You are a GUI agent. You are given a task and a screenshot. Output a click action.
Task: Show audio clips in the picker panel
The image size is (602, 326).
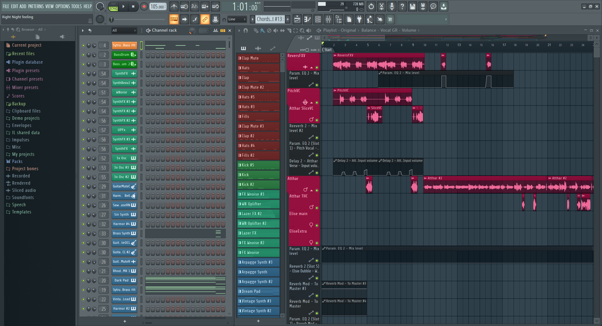(258, 48)
